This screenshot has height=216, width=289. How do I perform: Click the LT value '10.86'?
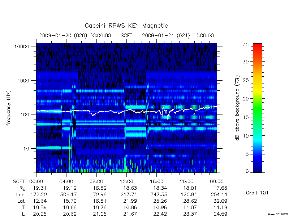coord(130,208)
